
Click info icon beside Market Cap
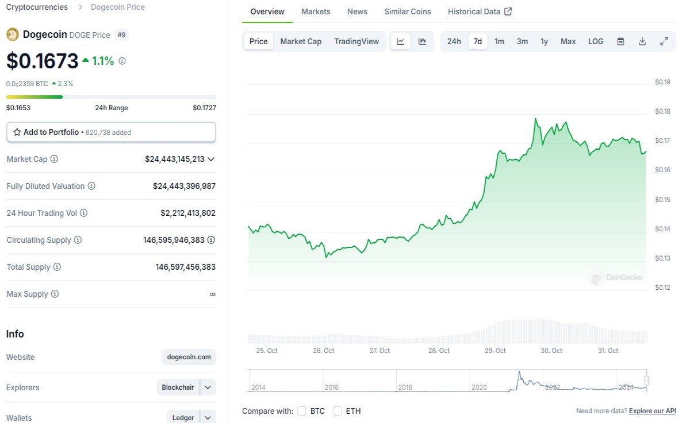pos(54,159)
